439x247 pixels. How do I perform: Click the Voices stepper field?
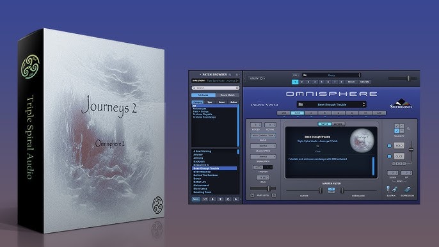[256, 125]
